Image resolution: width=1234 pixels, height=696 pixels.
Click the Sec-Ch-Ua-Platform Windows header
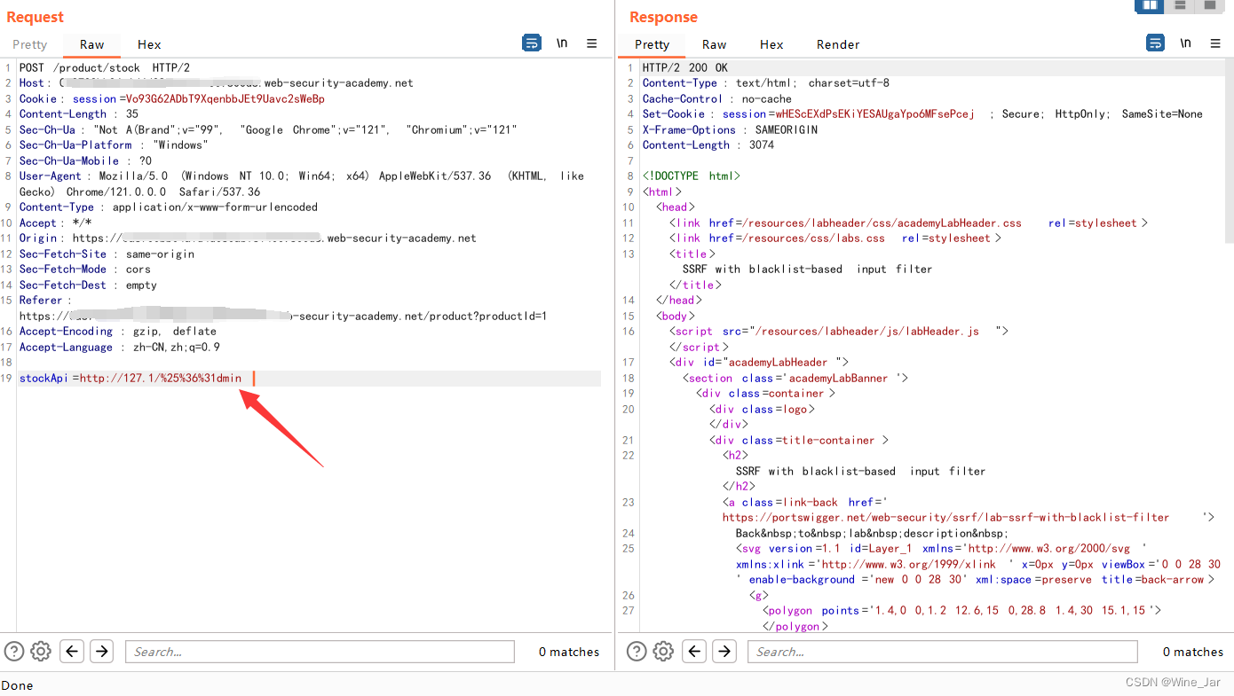point(114,145)
